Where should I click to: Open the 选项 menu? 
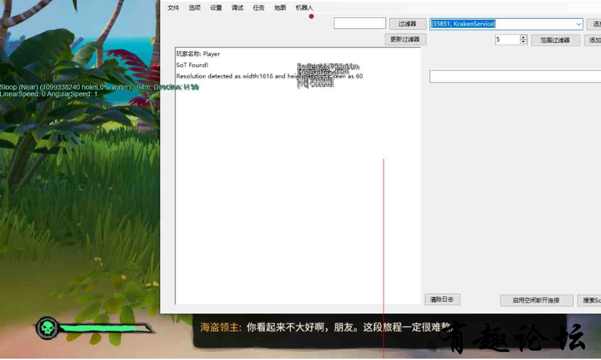(x=195, y=7)
